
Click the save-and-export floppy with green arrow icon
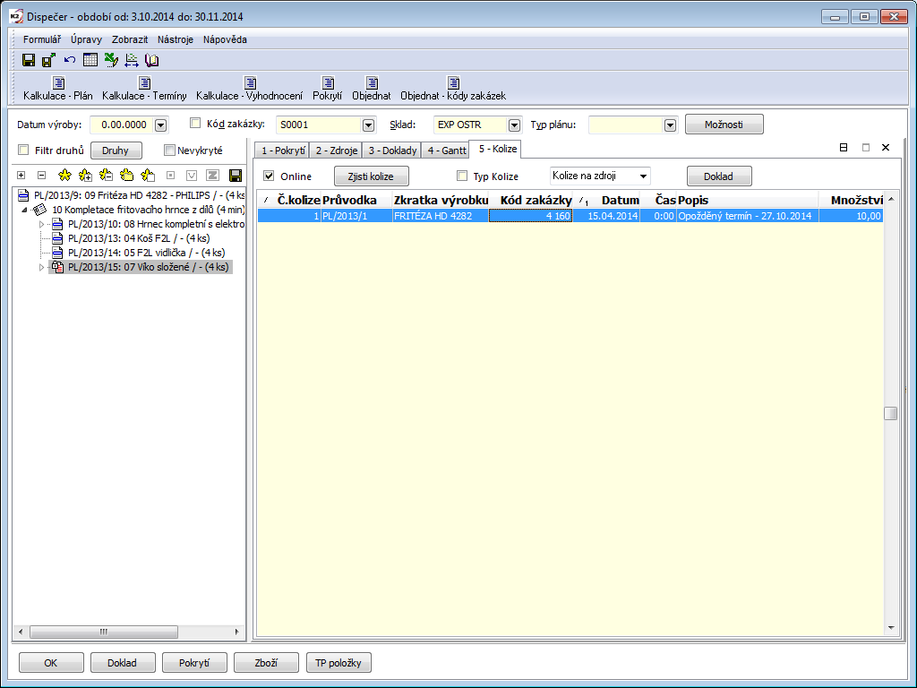click(x=48, y=60)
